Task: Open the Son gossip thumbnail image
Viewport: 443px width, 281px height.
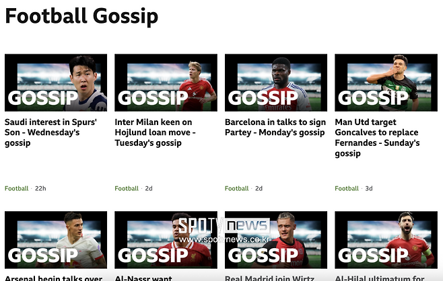Action: 56,83
